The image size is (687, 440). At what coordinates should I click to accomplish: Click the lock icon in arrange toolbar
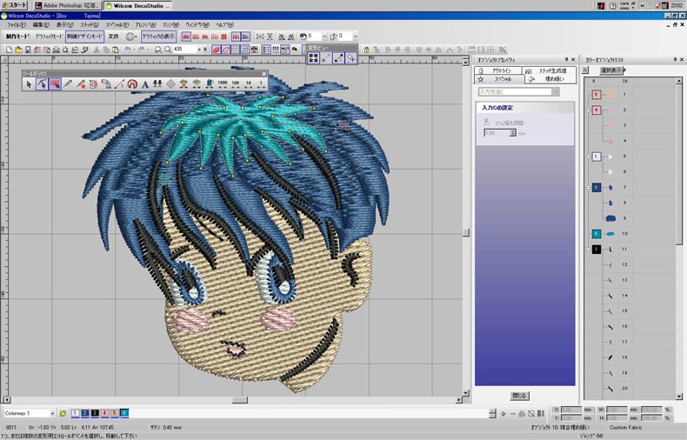367,50
